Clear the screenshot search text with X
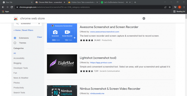187x96 pixels. [x=39, y=24]
